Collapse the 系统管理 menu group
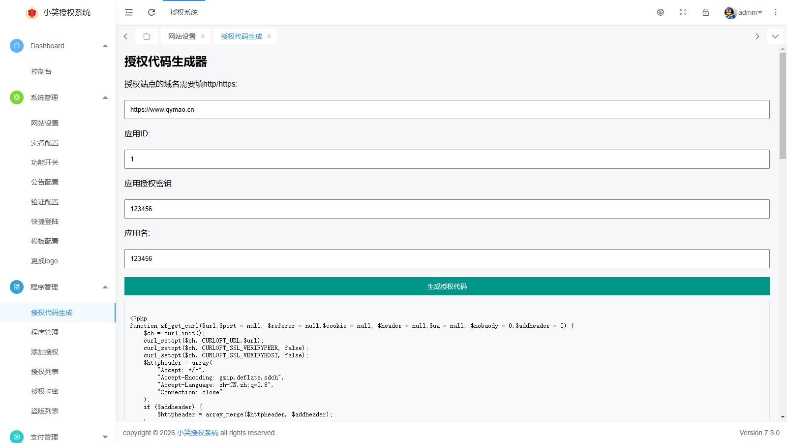The image size is (787, 443). point(105,97)
